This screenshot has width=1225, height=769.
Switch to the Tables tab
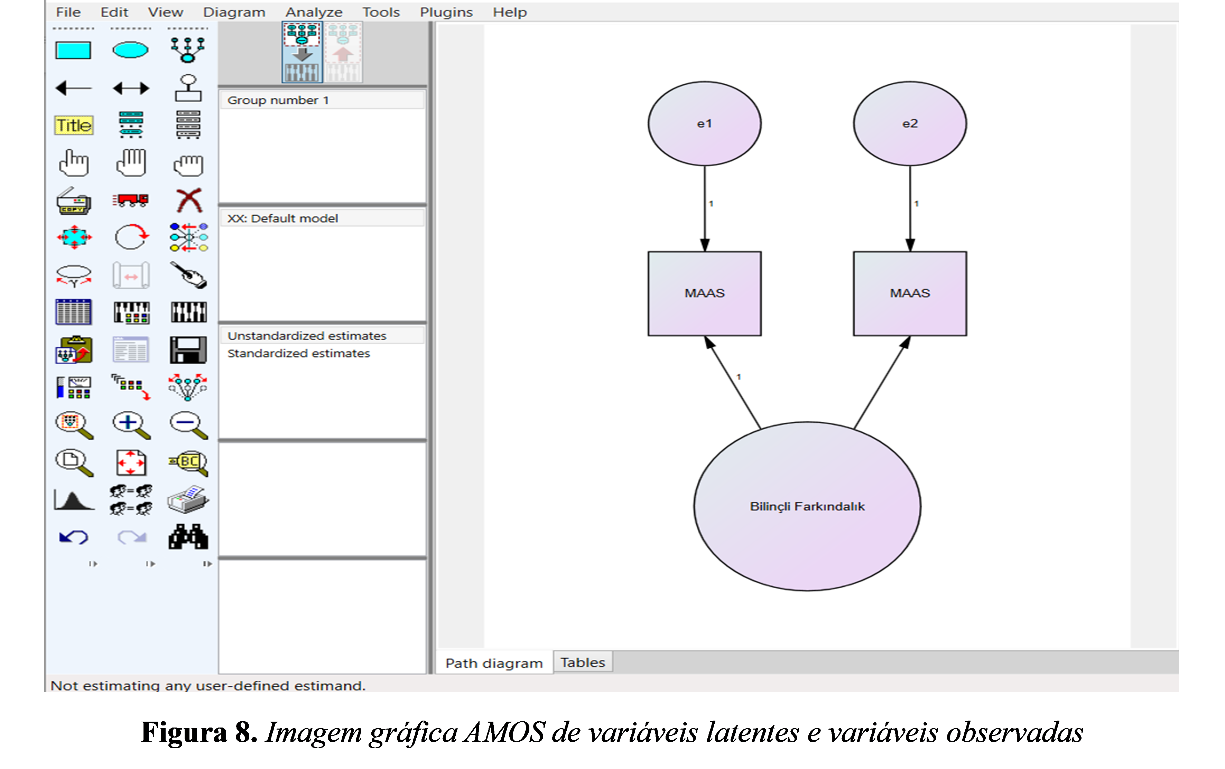pos(583,662)
